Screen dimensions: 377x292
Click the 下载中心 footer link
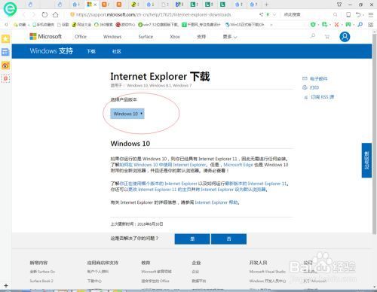(94, 281)
